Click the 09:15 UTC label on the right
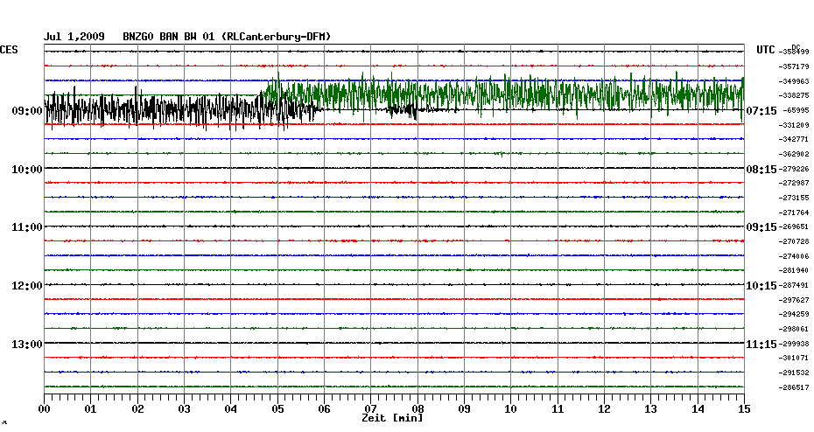Image resolution: width=814 pixels, height=432 pixels. tap(761, 227)
